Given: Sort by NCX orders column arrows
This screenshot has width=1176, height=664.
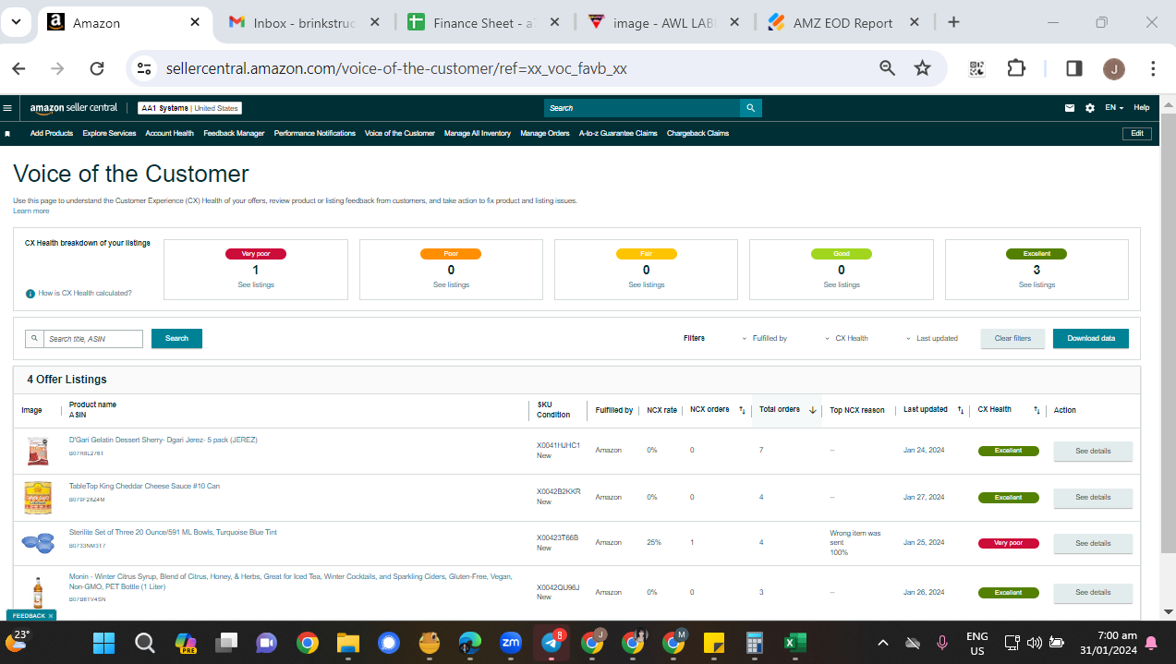Looking at the screenshot, I should [x=742, y=410].
